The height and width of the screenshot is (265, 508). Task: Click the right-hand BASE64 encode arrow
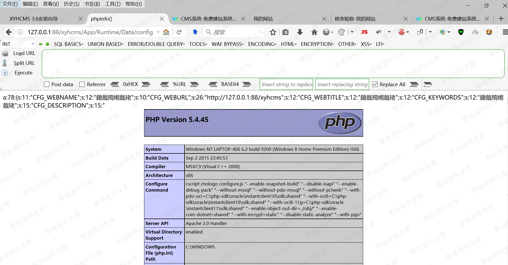[247, 85]
